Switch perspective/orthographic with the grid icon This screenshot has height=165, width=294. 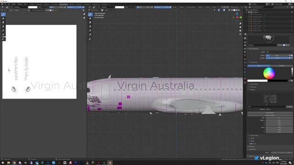[x=240, y=34]
